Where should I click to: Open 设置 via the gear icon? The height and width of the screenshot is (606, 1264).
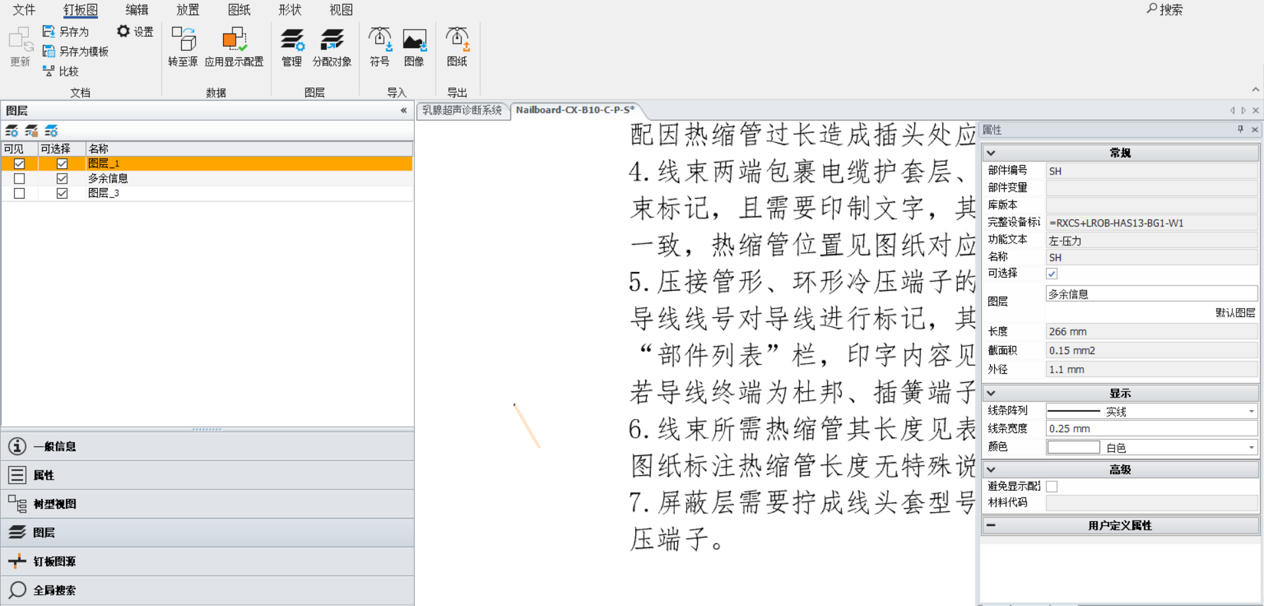click(x=123, y=31)
